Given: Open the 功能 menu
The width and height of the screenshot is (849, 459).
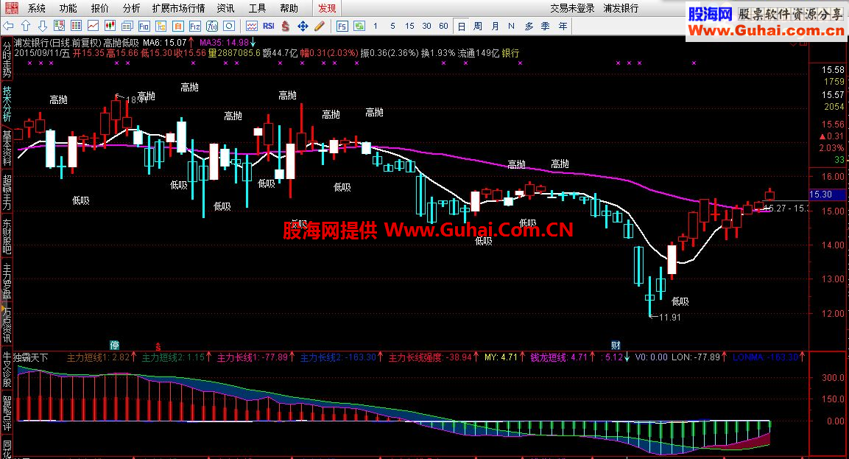Looking at the screenshot, I should click(68, 8).
